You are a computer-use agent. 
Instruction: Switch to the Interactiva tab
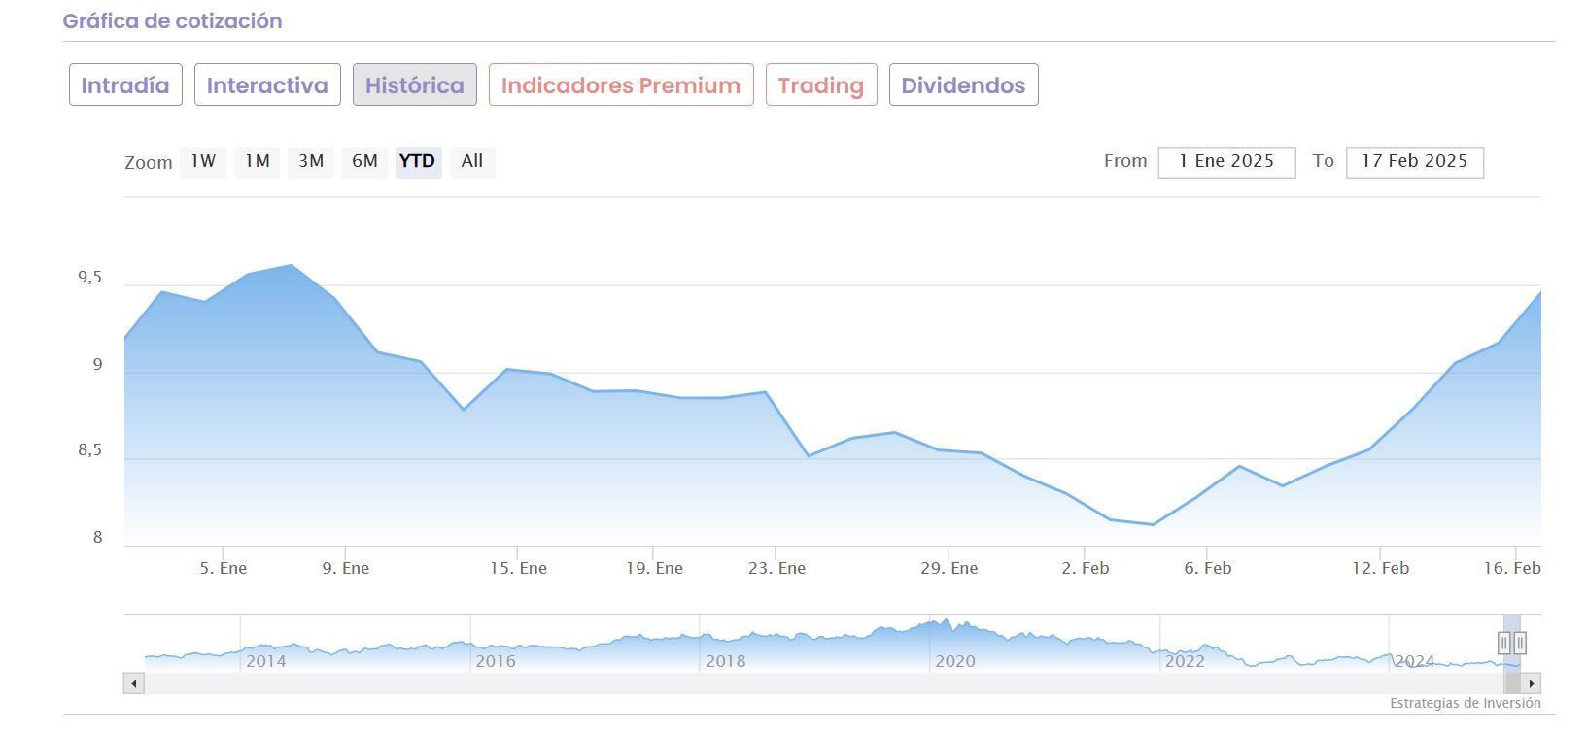[x=267, y=85]
